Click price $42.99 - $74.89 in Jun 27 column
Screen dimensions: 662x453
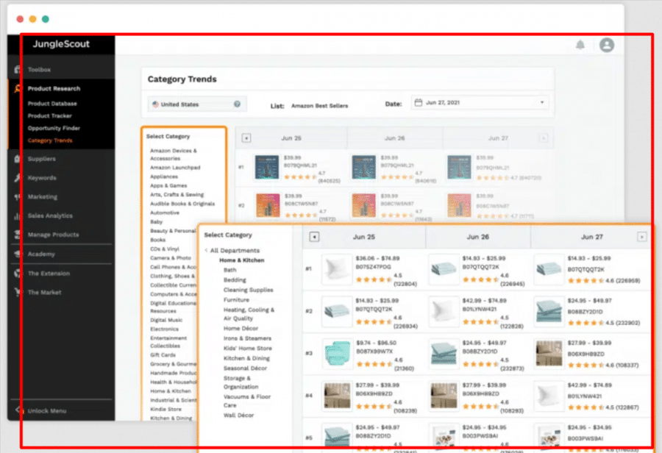click(x=589, y=385)
